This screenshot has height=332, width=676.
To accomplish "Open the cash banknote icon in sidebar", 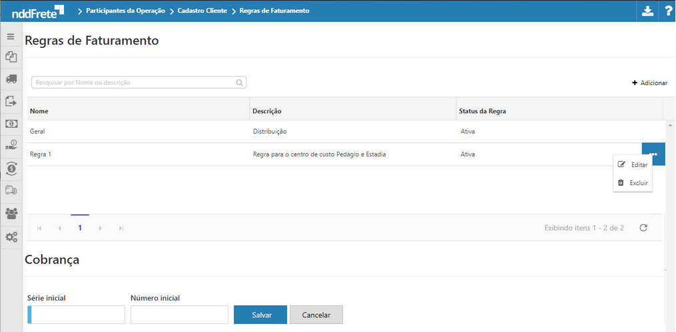I will point(11,124).
